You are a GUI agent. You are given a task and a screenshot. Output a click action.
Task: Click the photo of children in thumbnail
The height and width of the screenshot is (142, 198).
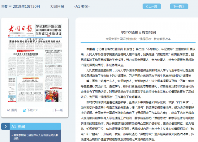[x=52, y=96]
